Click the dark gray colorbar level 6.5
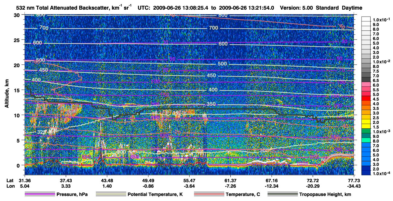The image size is (393, 201). click(x=366, y=80)
